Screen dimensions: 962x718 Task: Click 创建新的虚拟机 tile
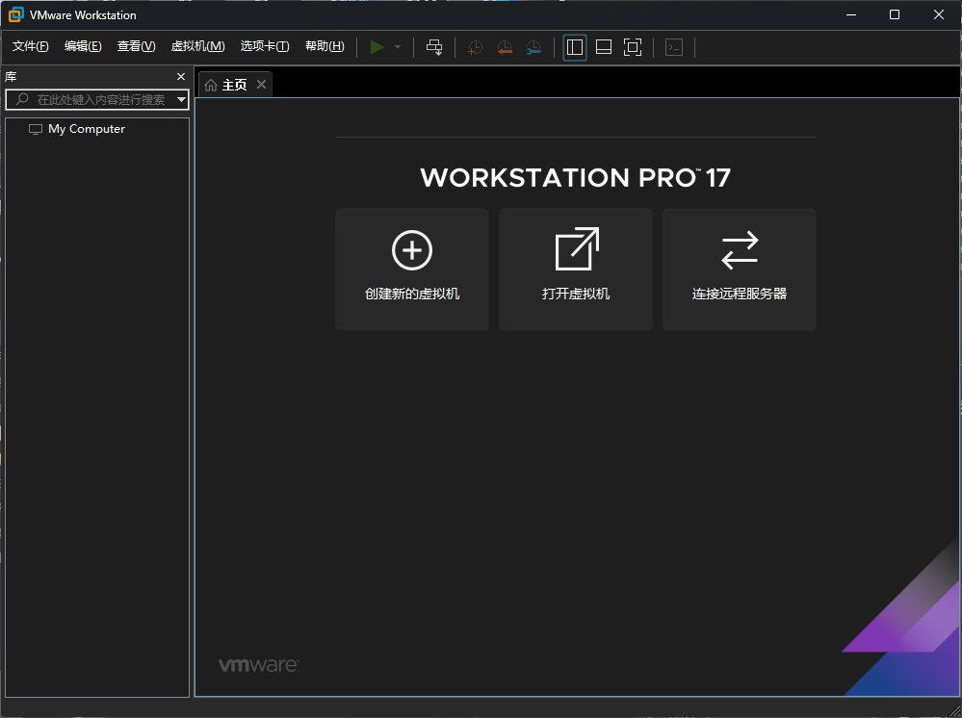pyautogui.click(x=412, y=269)
